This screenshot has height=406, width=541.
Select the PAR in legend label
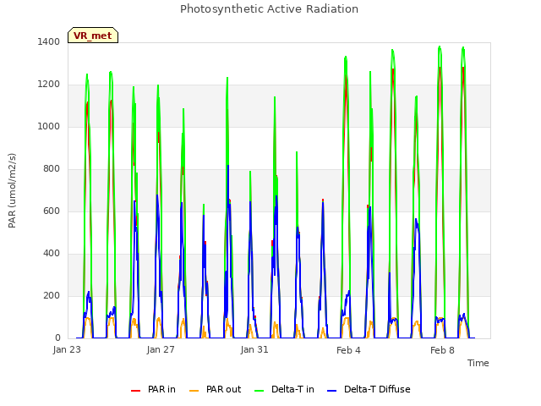pos(161,389)
